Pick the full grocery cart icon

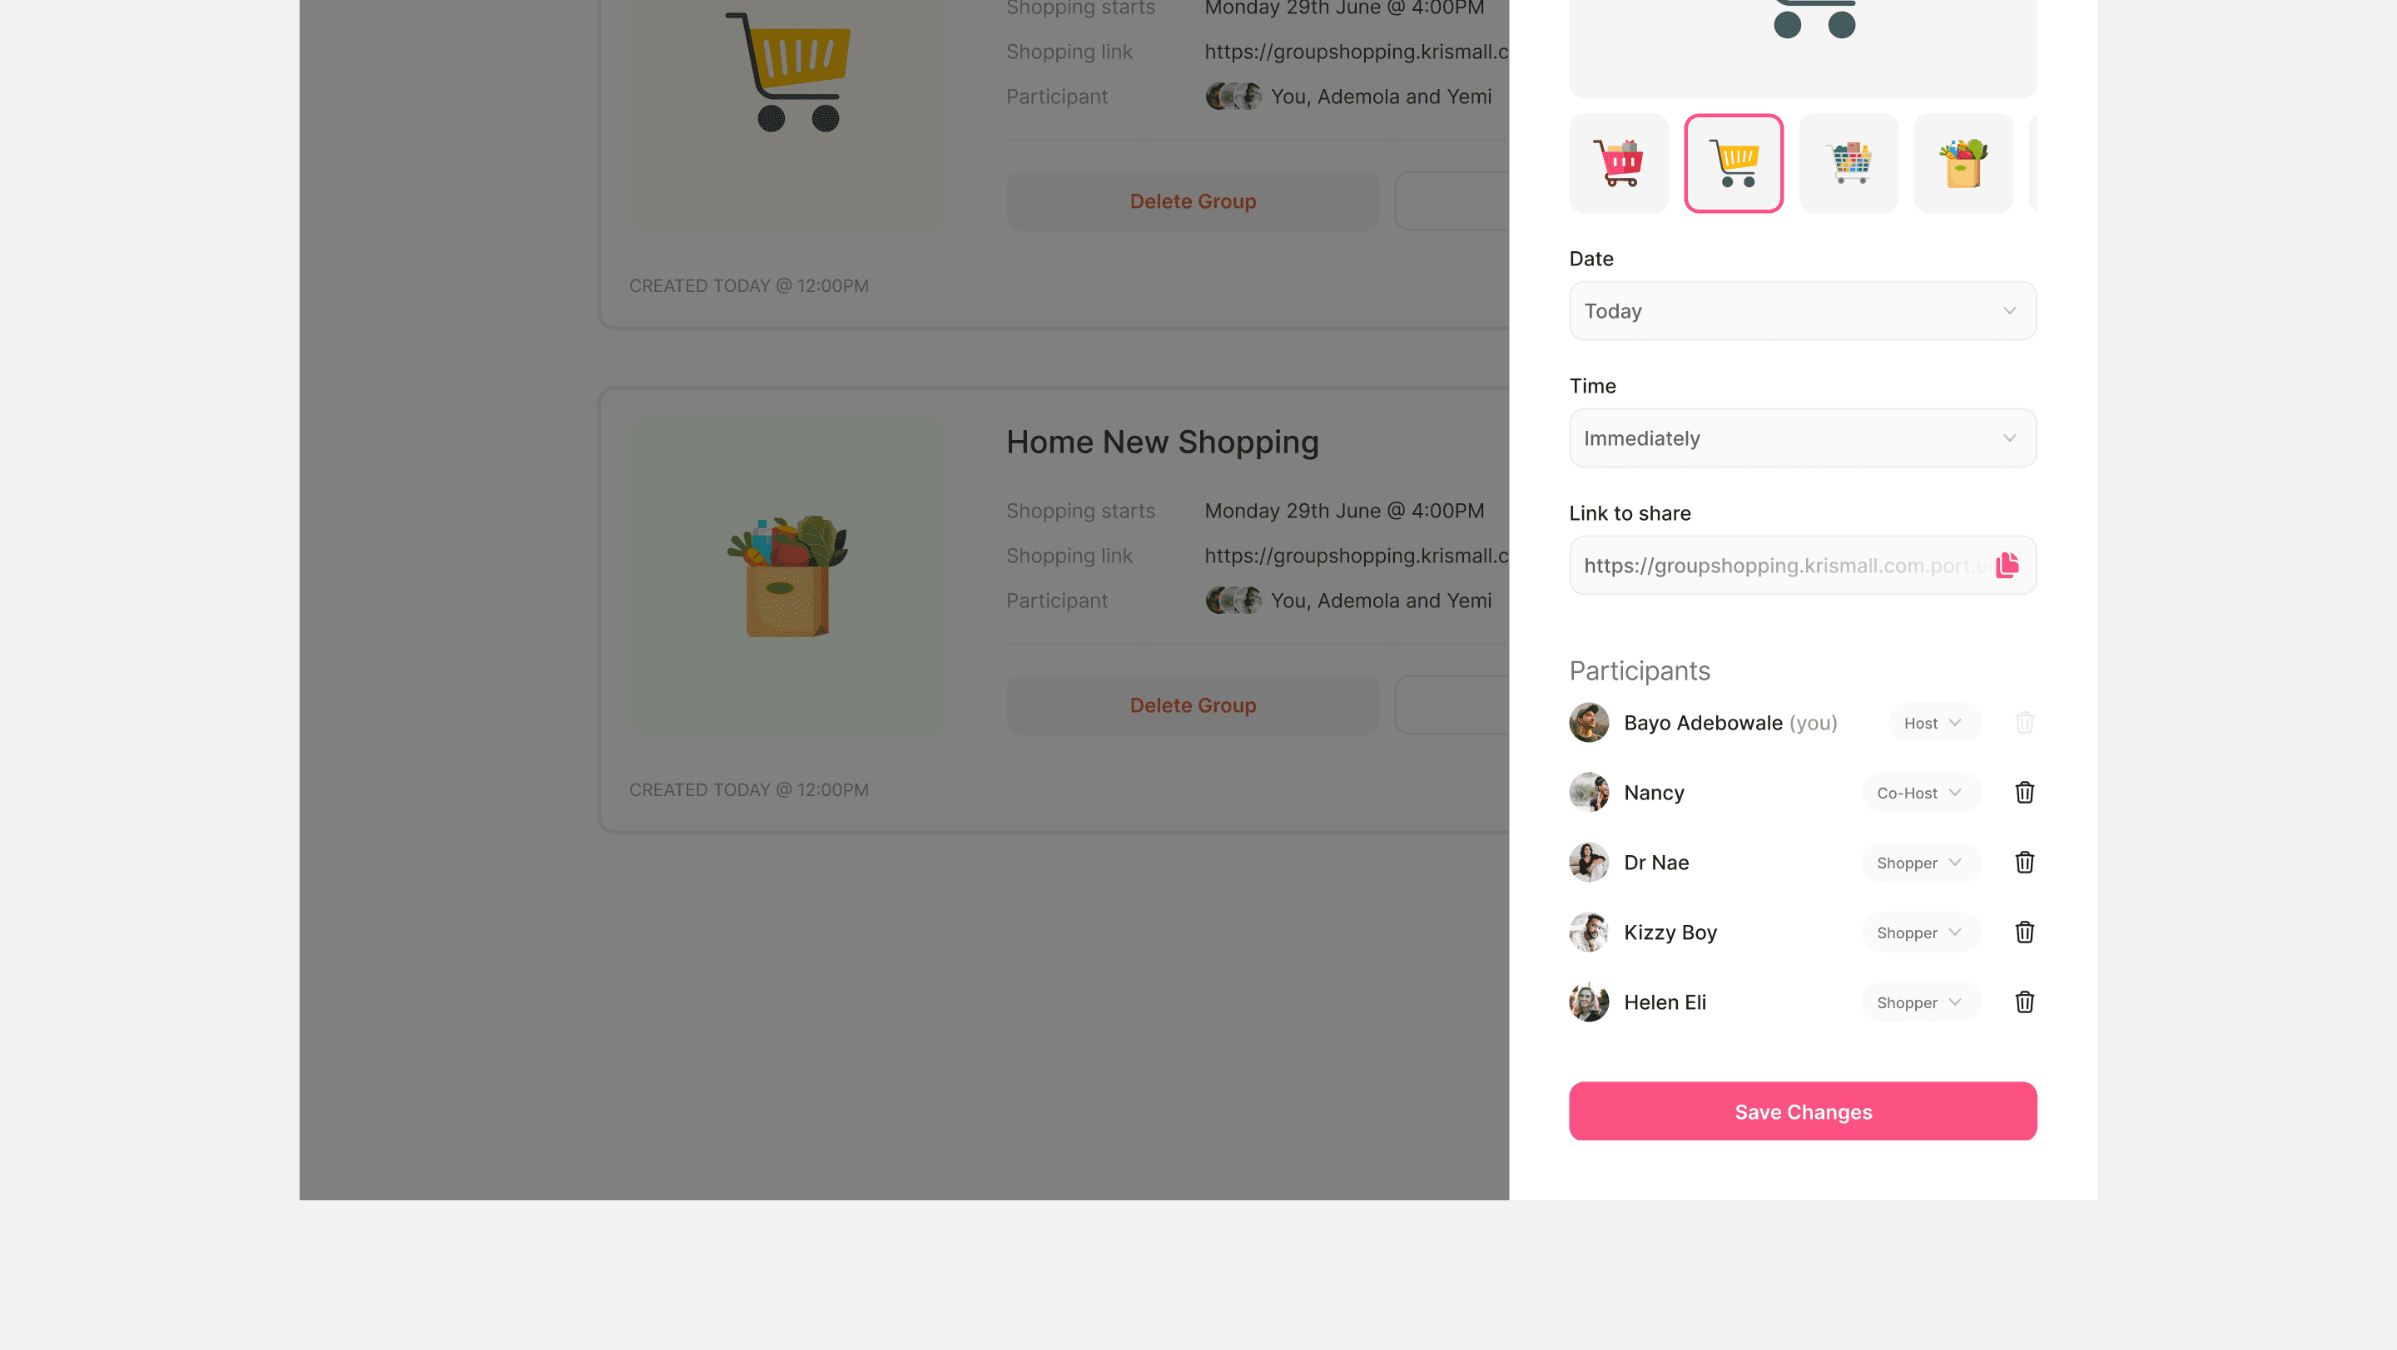[1848, 164]
